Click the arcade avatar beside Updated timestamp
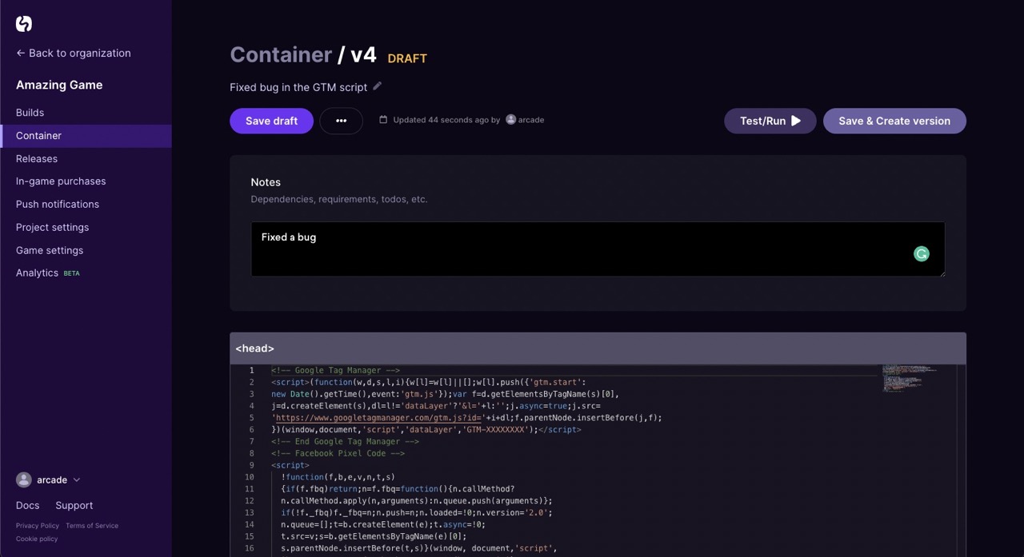The height and width of the screenshot is (557, 1024). tap(510, 120)
